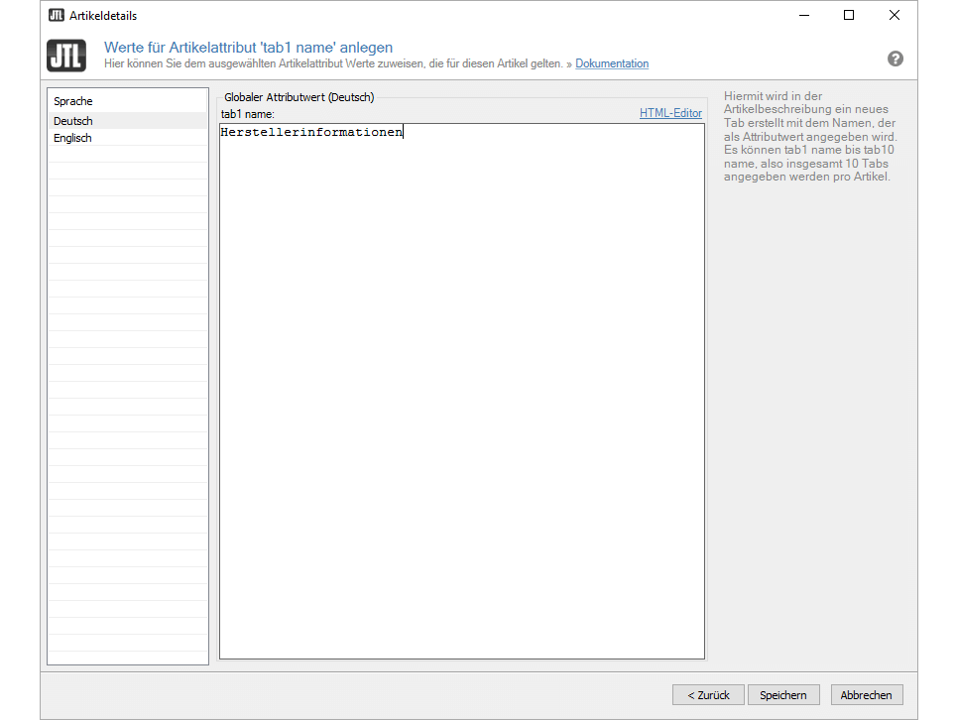Maximize the Artikeldetails window

(x=849, y=15)
